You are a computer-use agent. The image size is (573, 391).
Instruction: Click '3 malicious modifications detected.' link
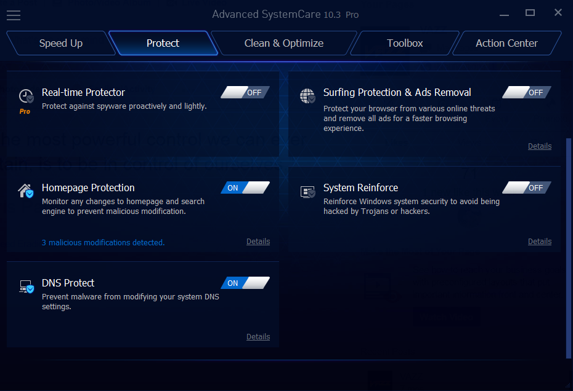click(104, 243)
